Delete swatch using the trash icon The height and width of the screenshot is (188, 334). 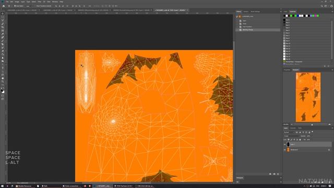click(x=328, y=66)
